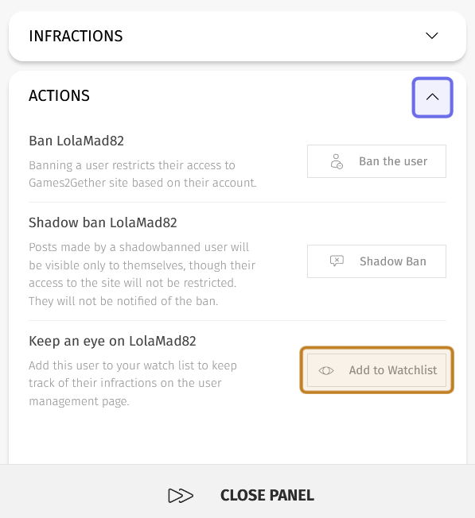The width and height of the screenshot is (475, 518).
Task: Click the speech bubble icon for Shadow Ban
Action: (337, 261)
